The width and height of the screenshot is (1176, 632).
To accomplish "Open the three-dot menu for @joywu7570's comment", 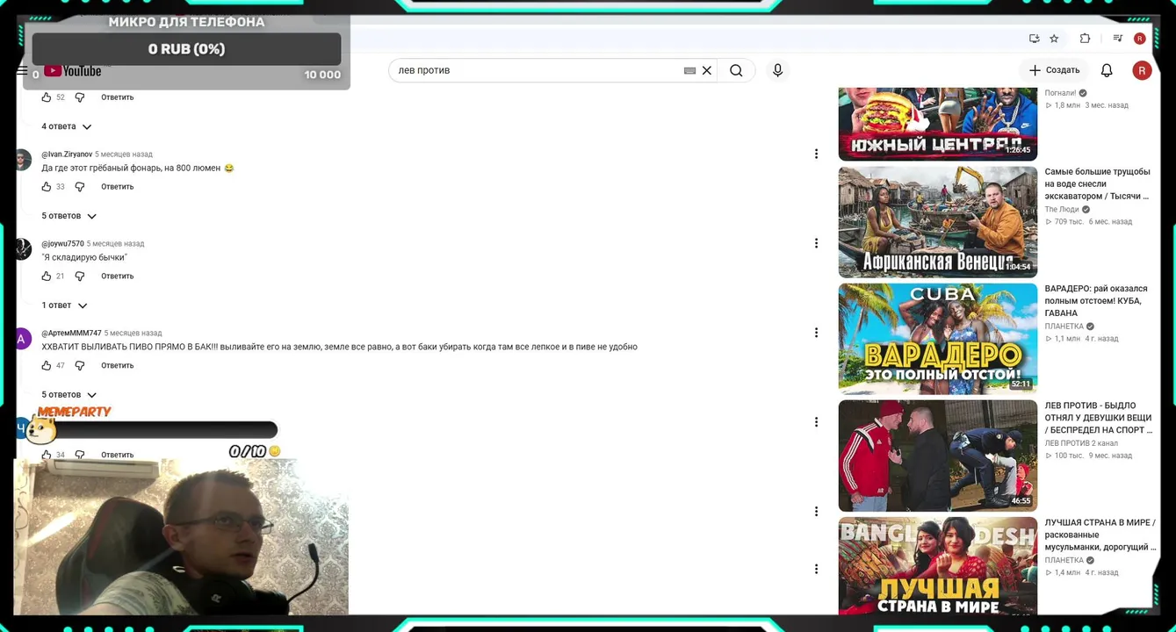I will (816, 243).
